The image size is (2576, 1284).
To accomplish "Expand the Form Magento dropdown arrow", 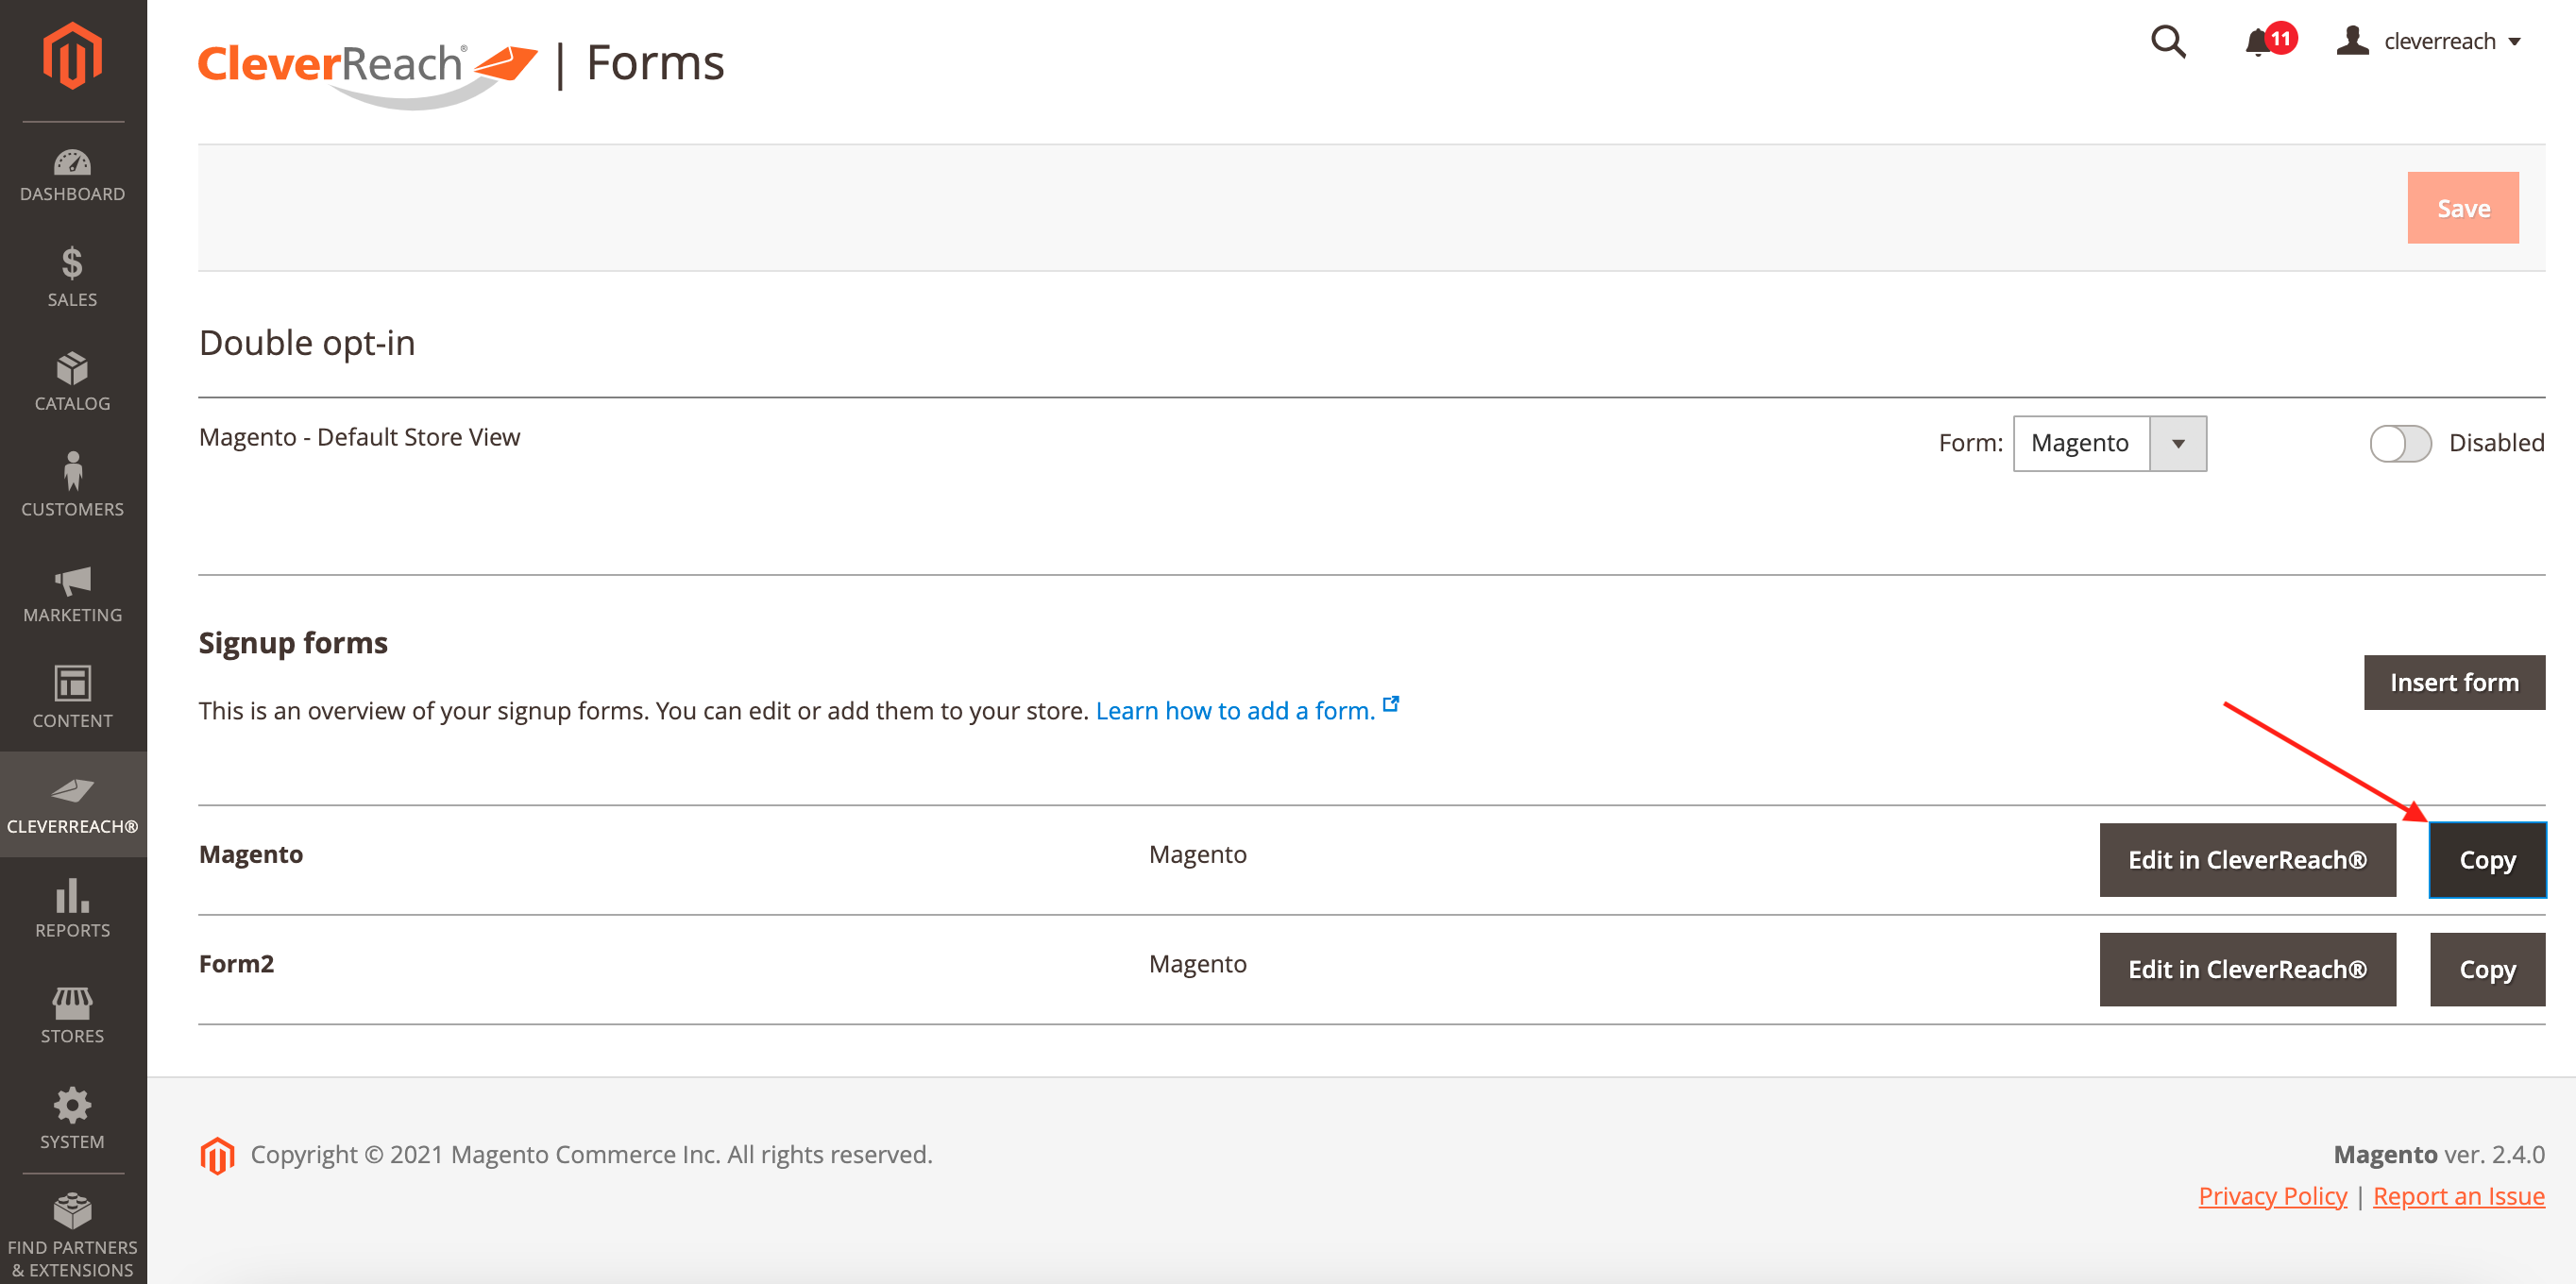I will (2177, 443).
